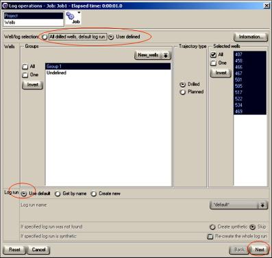Open the small arrow above Job icon
Image resolution: width=272 pixels, height=258 pixels.
(79, 12)
